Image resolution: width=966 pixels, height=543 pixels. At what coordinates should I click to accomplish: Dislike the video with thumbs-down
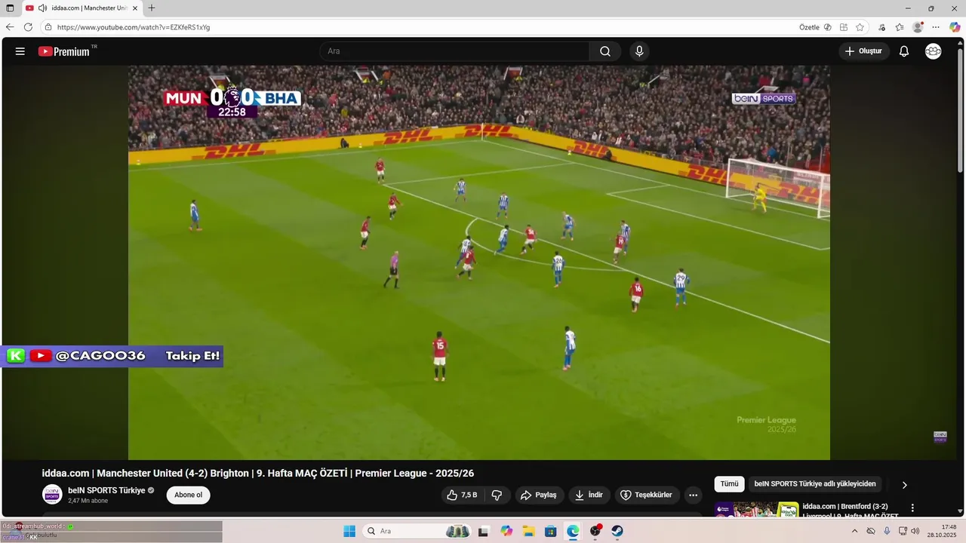pyautogui.click(x=497, y=495)
